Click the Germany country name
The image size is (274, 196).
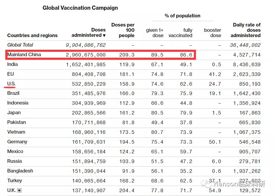[x=17, y=142]
